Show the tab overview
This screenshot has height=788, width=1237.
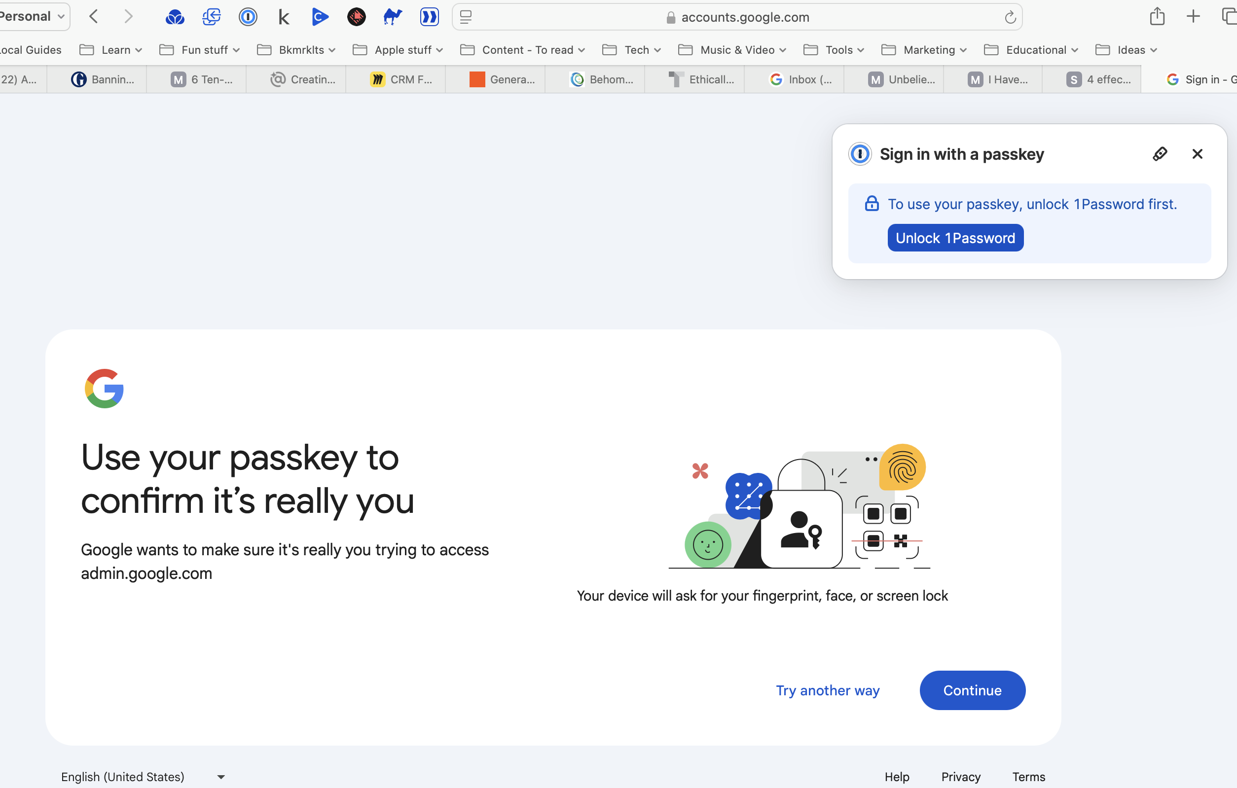[x=1229, y=17]
